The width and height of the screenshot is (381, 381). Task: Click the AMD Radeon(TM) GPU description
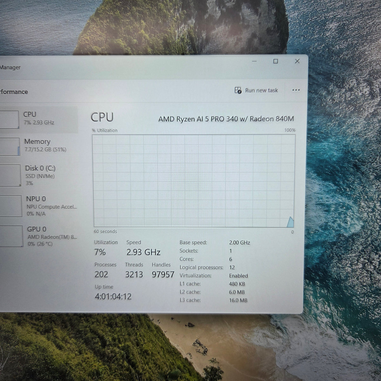[52, 237]
